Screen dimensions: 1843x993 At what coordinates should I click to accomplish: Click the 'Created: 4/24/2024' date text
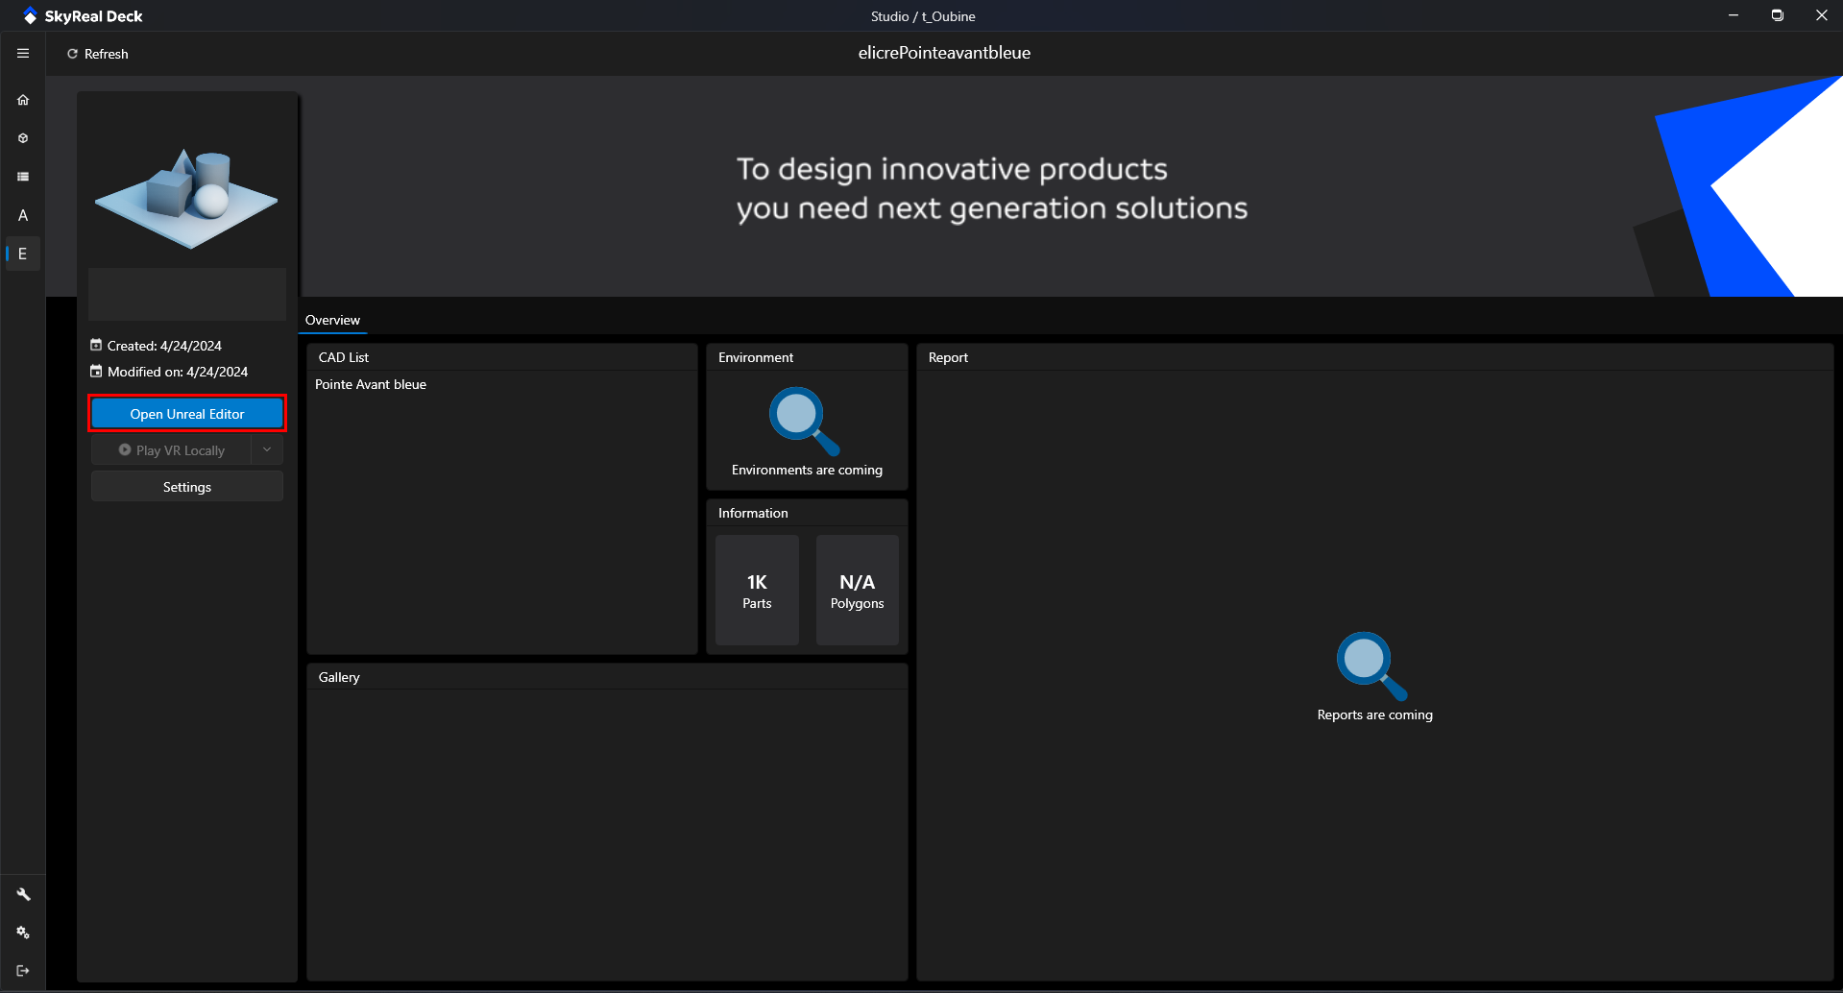pyautogui.click(x=164, y=346)
